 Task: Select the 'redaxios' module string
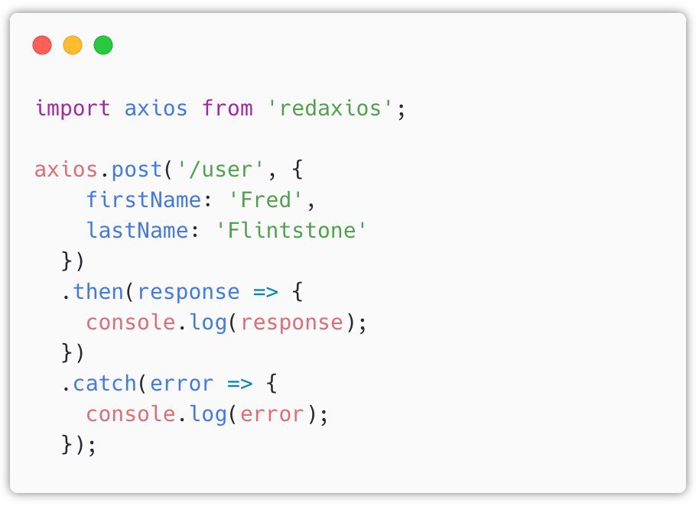pyautogui.click(x=330, y=108)
